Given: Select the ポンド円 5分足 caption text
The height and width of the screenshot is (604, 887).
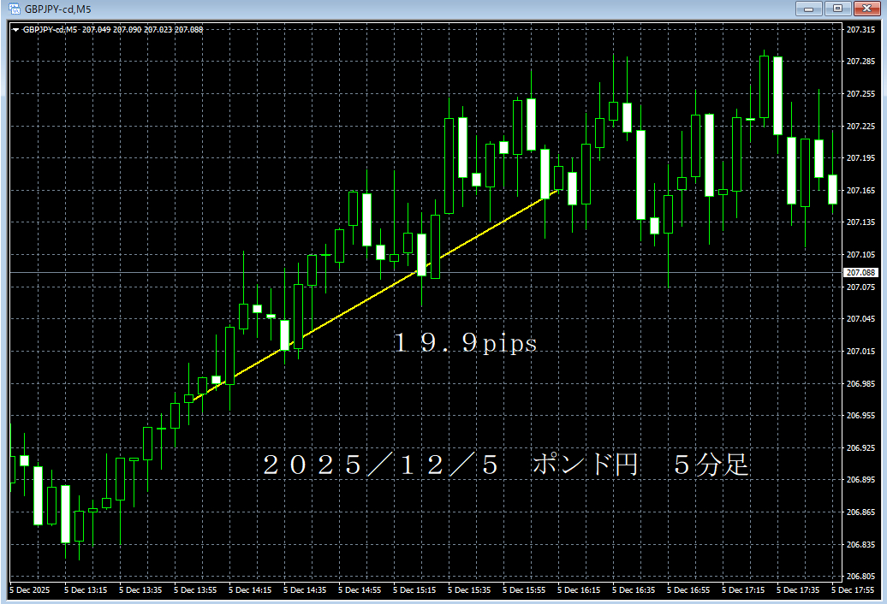Looking at the screenshot, I should pos(642,465).
